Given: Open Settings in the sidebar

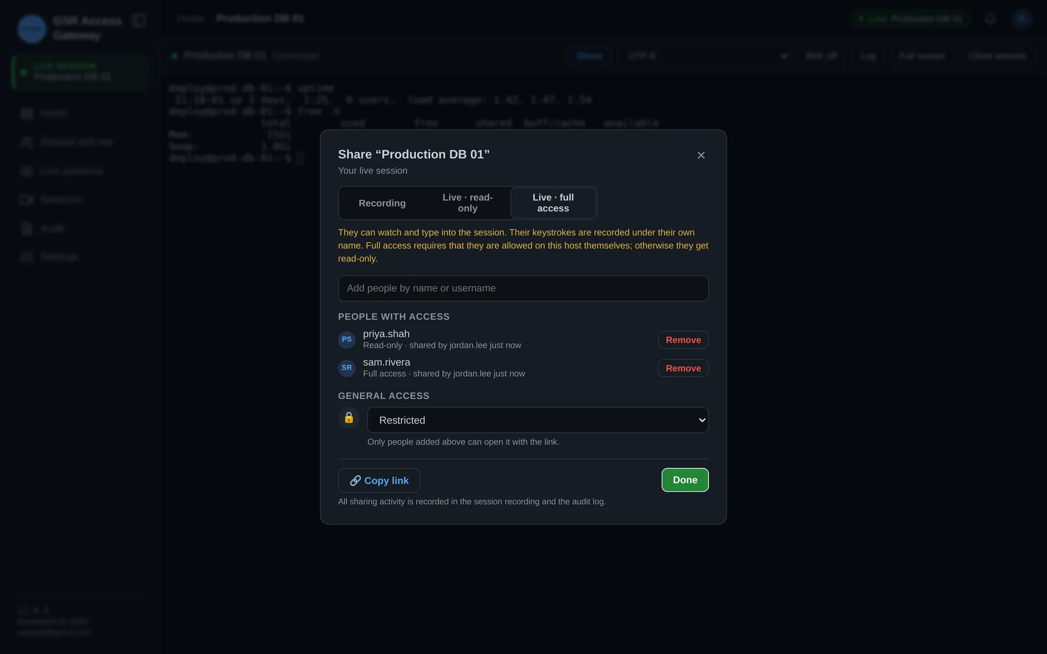Looking at the screenshot, I should coord(81,257).
